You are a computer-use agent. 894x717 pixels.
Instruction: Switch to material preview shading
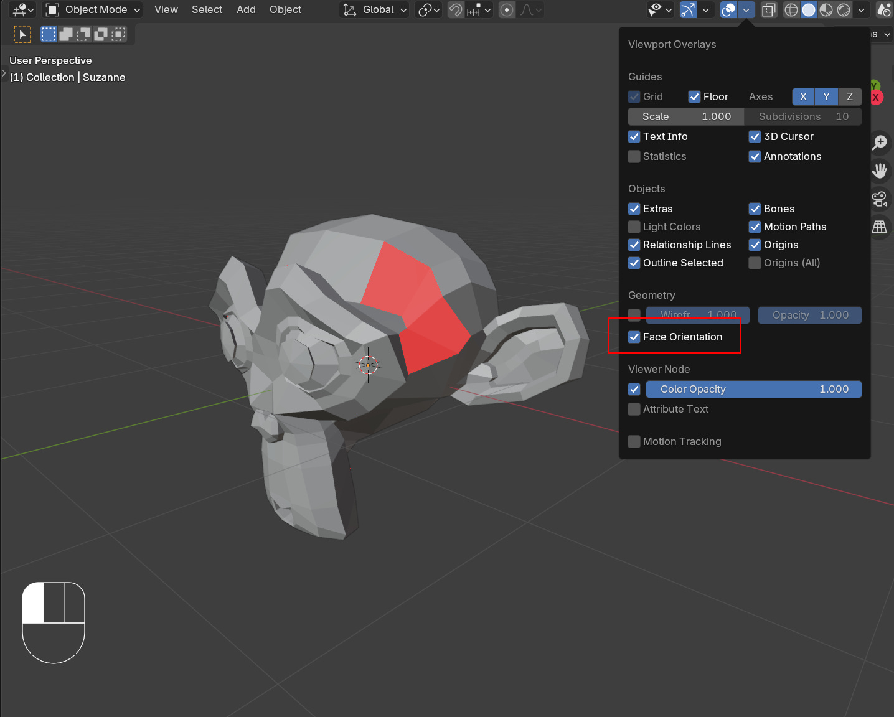coord(826,10)
